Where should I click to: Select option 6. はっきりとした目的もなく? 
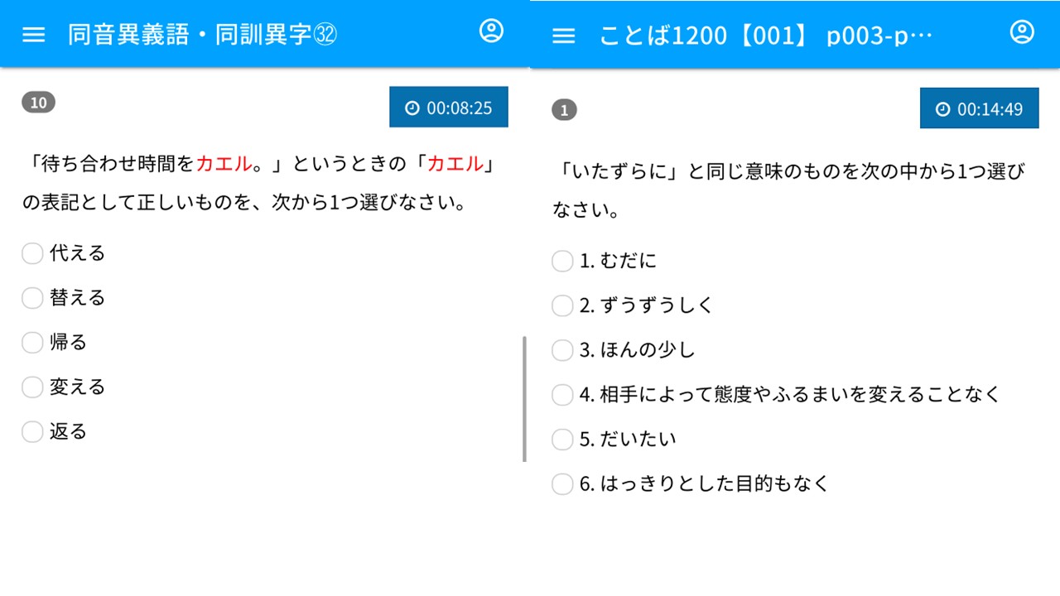pos(562,484)
